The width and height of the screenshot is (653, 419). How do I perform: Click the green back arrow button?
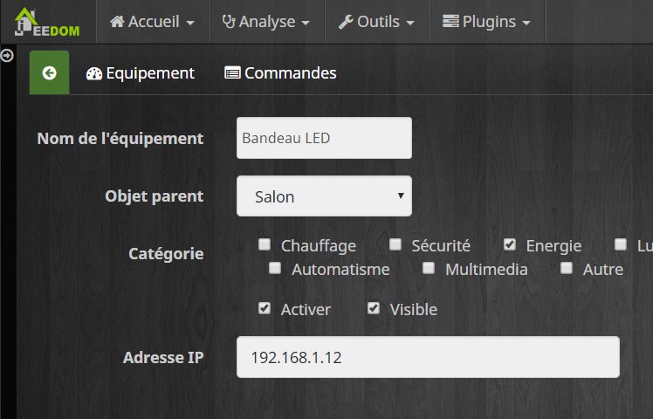coord(50,73)
